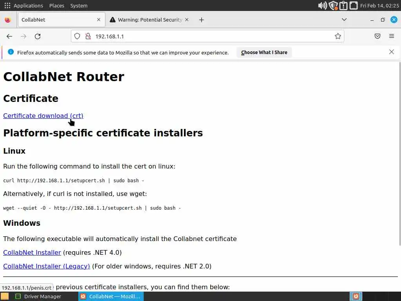Expand the list all tabs chevron

tap(344, 20)
